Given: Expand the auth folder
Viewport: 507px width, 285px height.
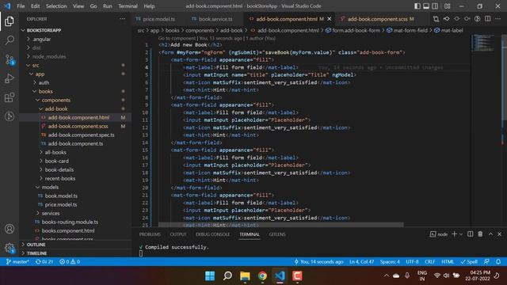Looking at the screenshot, I should coord(75,82).
